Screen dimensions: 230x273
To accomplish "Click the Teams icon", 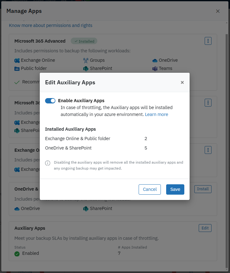I will 155,68.
